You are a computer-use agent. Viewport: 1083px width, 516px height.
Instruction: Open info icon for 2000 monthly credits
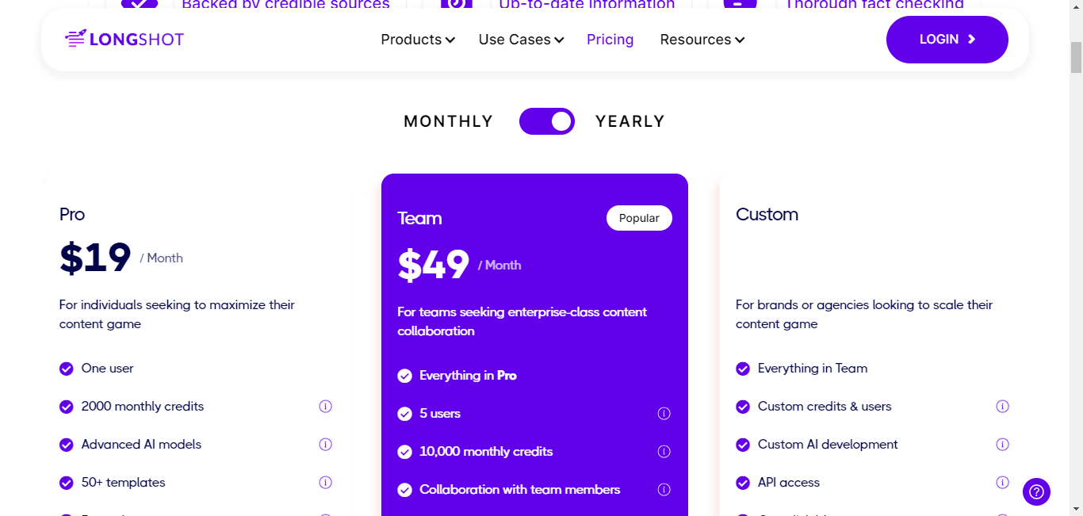(325, 407)
